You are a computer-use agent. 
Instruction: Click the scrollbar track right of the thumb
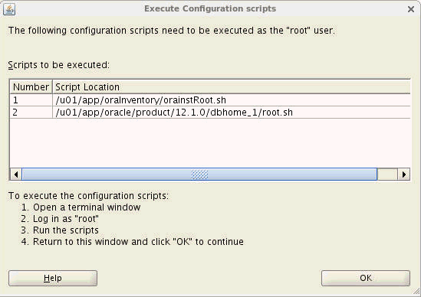click(387, 175)
